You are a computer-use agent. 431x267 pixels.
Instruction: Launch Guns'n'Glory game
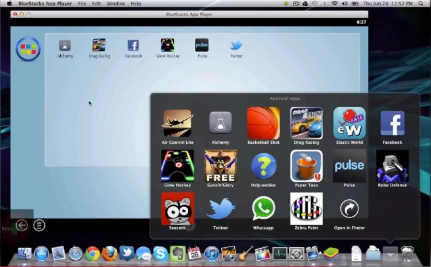(x=220, y=166)
